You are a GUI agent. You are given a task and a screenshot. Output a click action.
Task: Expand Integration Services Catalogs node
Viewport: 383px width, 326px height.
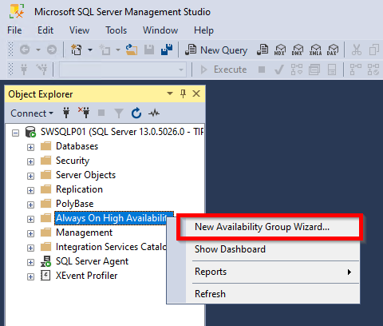point(30,248)
